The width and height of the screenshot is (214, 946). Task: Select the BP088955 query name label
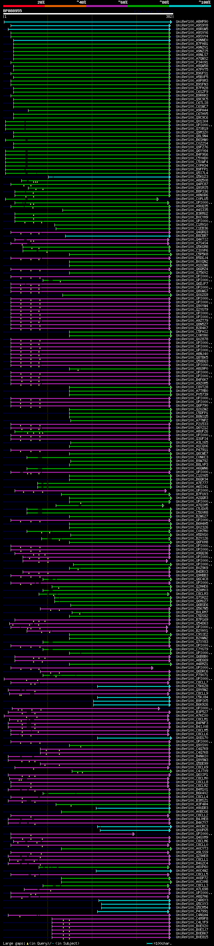[x=12, y=11]
